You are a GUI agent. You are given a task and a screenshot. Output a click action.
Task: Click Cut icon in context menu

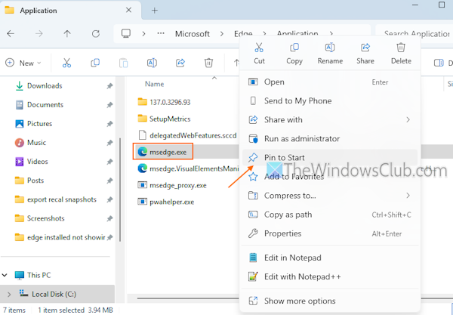pyautogui.click(x=259, y=48)
